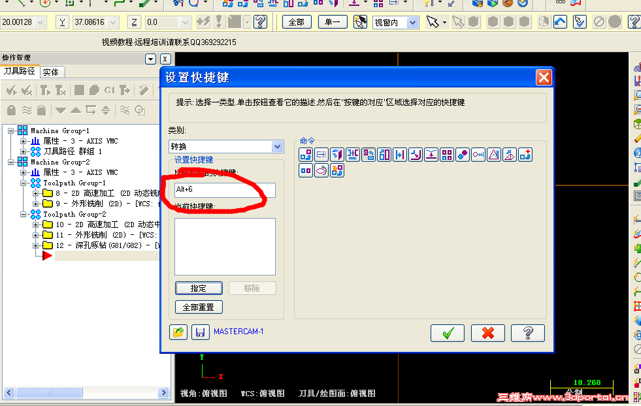Click the disabled 移除 remove button
The width and height of the screenshot is (641, 406).
[252, 289]
